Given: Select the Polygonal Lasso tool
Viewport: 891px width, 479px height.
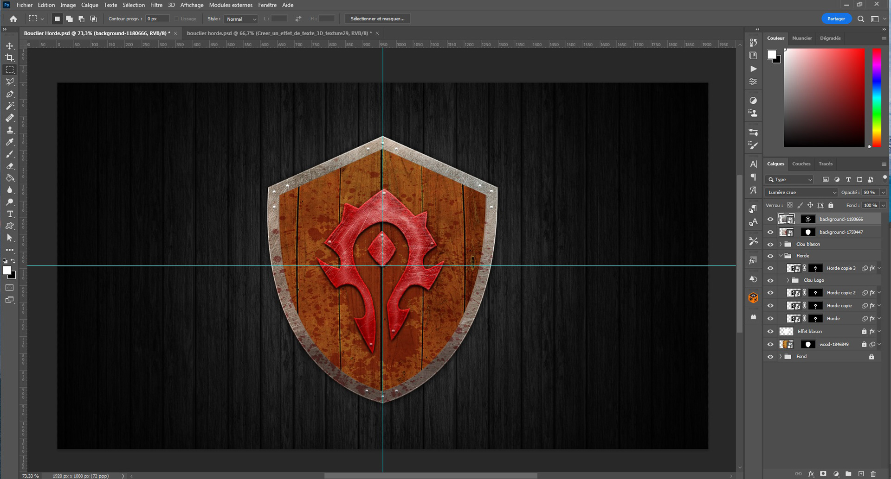Looking at the screenshot, I should [10, 82].
